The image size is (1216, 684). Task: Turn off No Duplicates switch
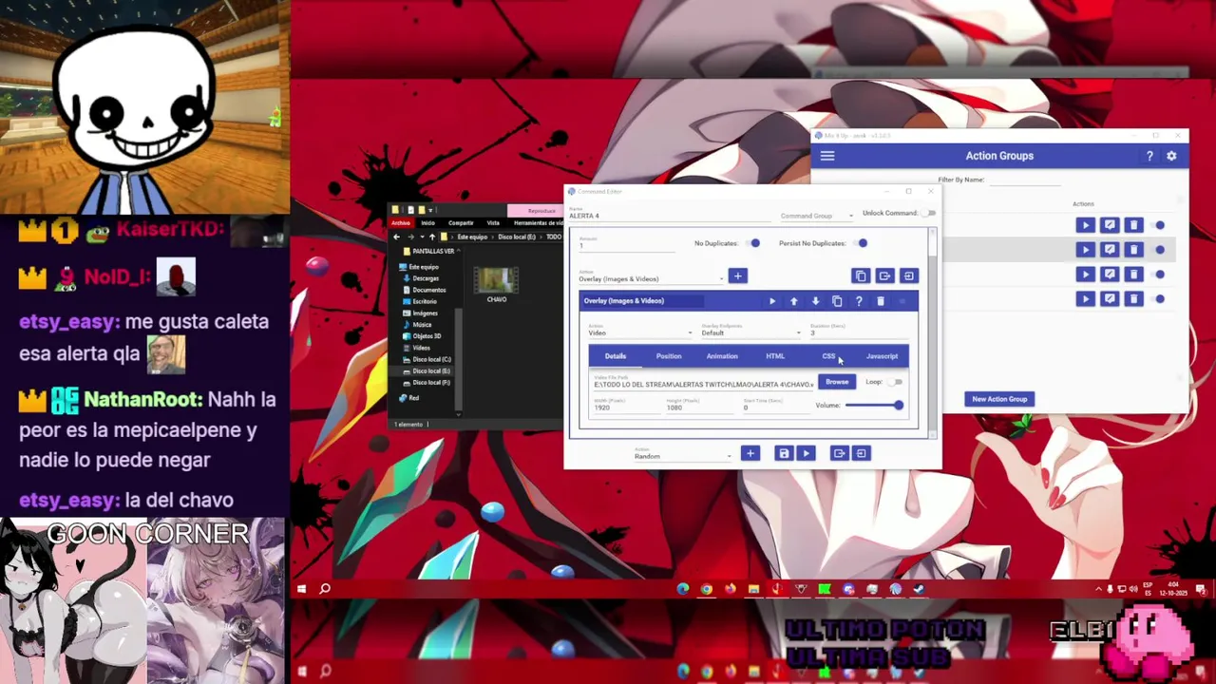753,243
